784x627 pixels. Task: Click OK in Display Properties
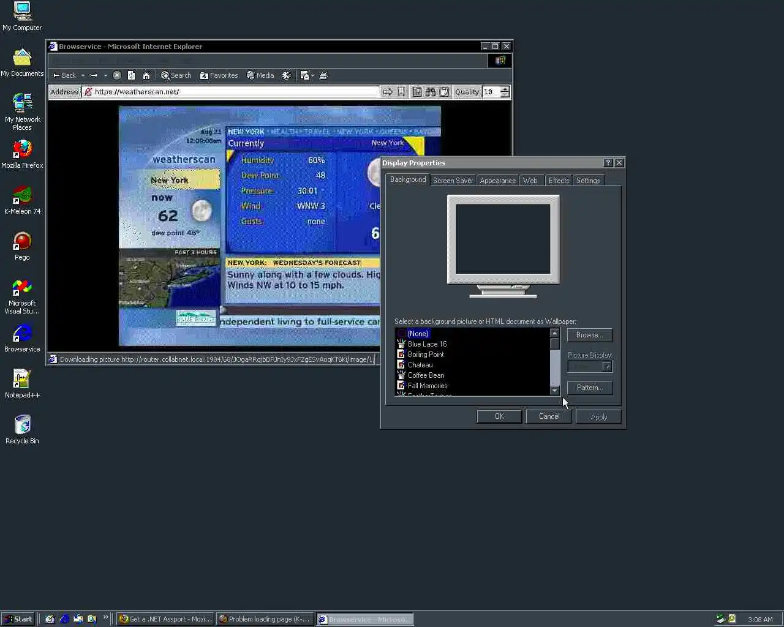[499, 416]
